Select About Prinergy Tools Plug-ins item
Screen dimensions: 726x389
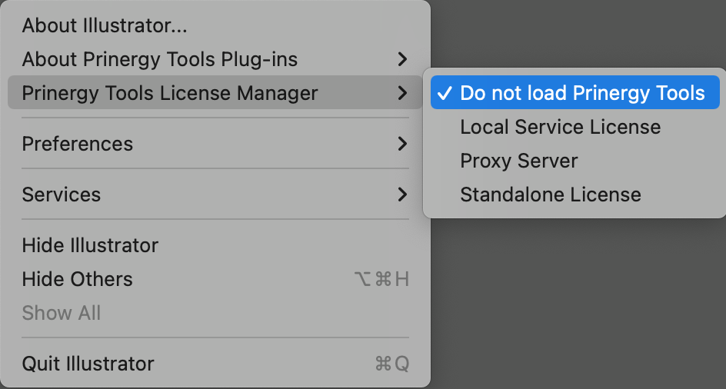click(x=160, y=59)
